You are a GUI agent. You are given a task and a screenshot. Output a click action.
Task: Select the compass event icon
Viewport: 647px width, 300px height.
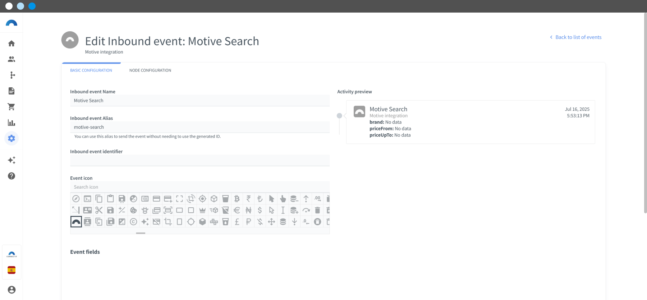tap(76, 199)
